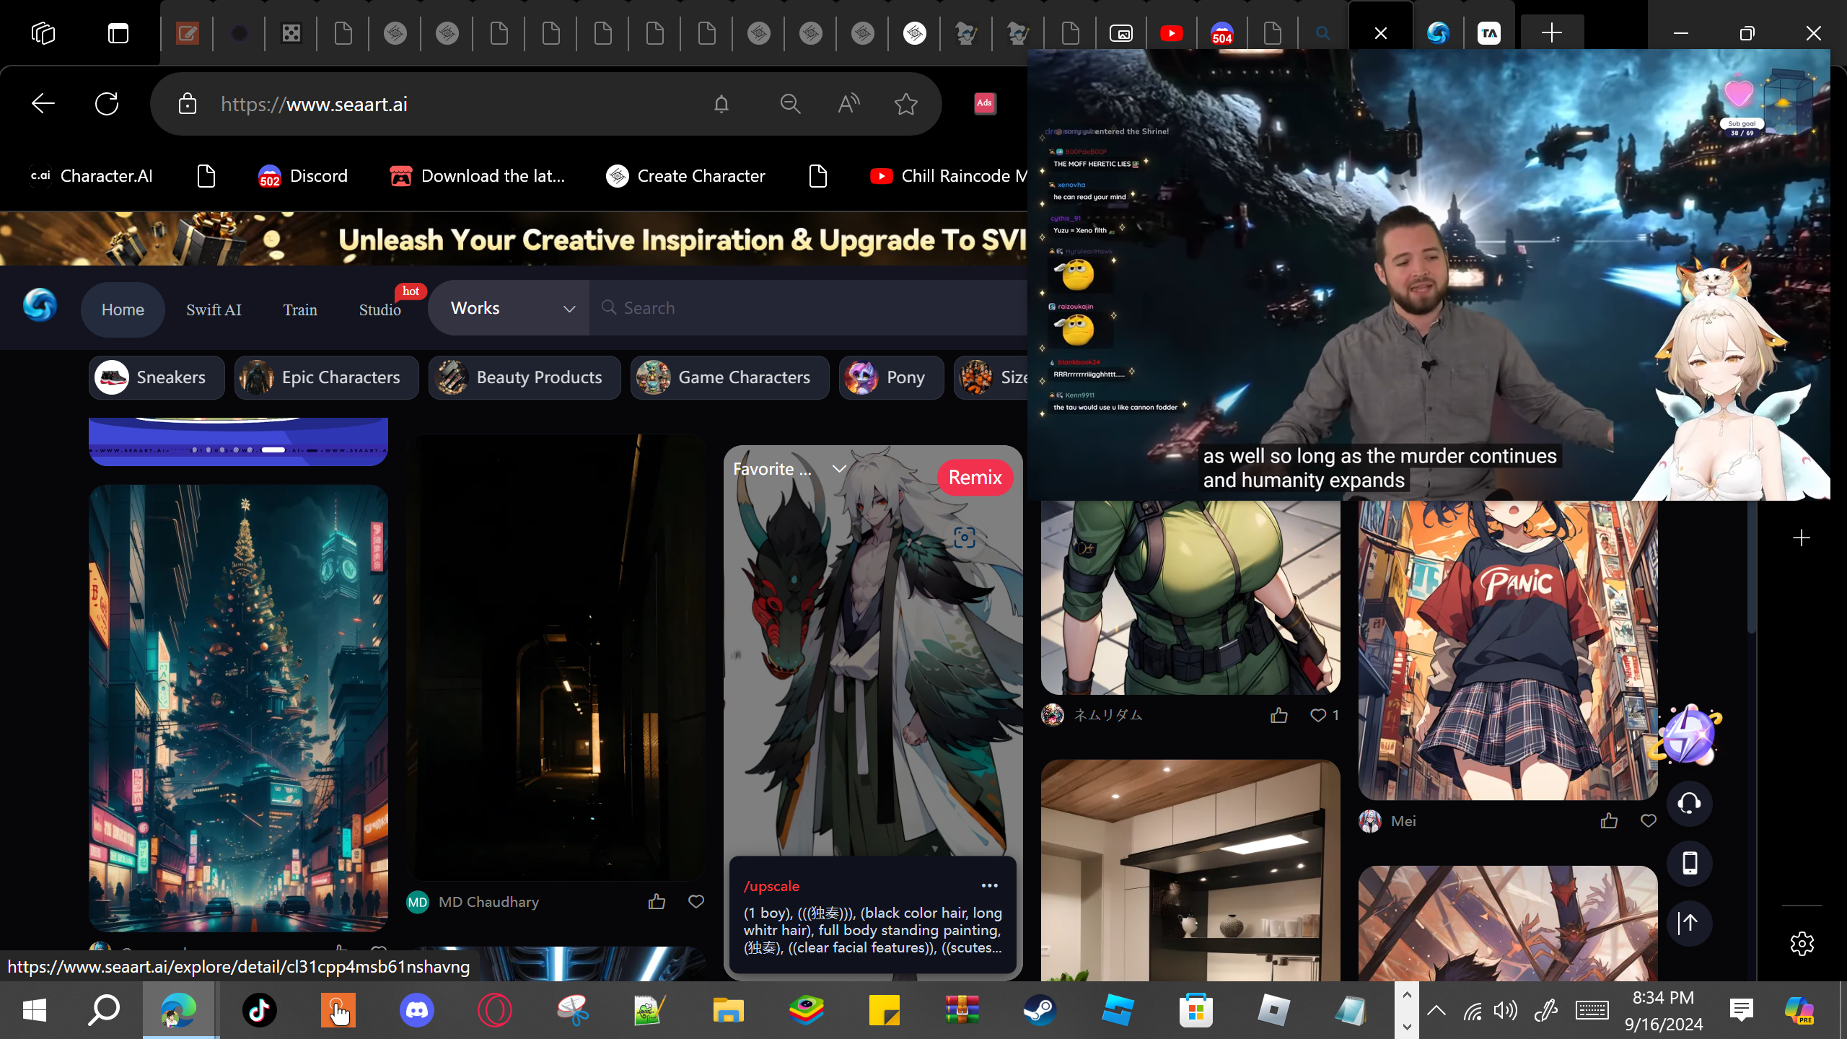Open the Edge workspaces icon
The width and height of the screenshot is (1847, 1039).
43,33
